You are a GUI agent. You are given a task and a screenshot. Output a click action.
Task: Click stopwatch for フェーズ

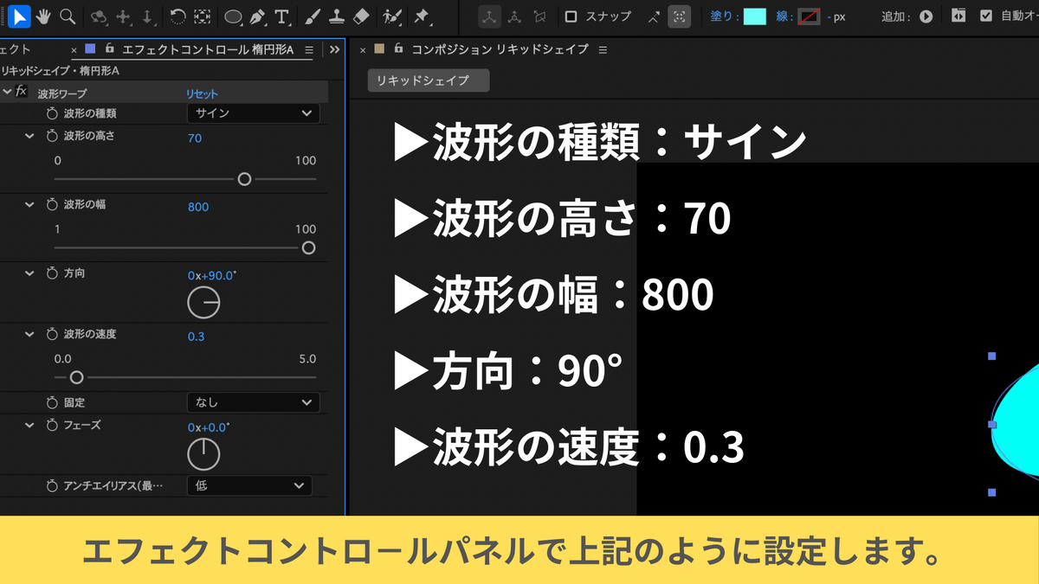53,426
